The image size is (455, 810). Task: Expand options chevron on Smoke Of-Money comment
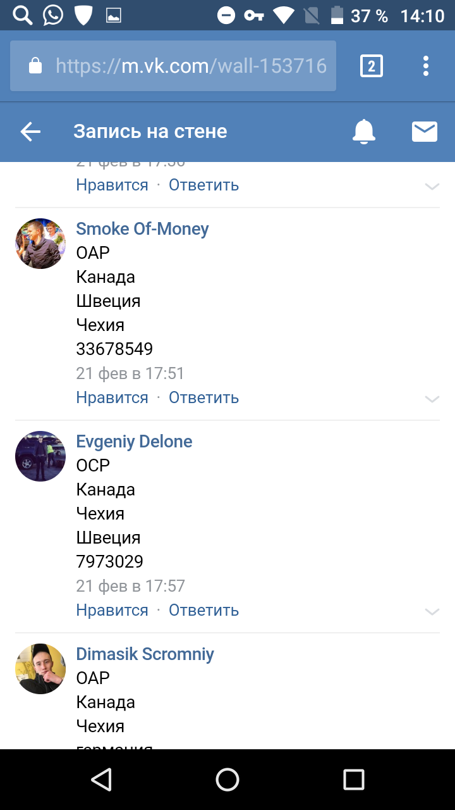432,399
